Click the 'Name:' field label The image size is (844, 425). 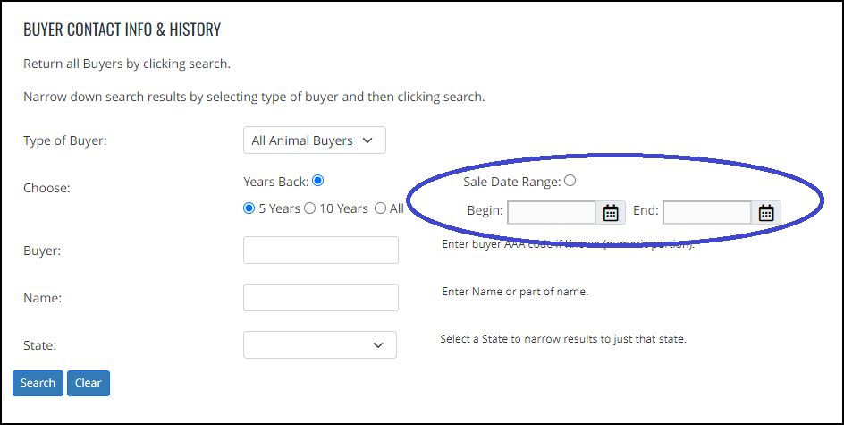click(x=43, y=298)
